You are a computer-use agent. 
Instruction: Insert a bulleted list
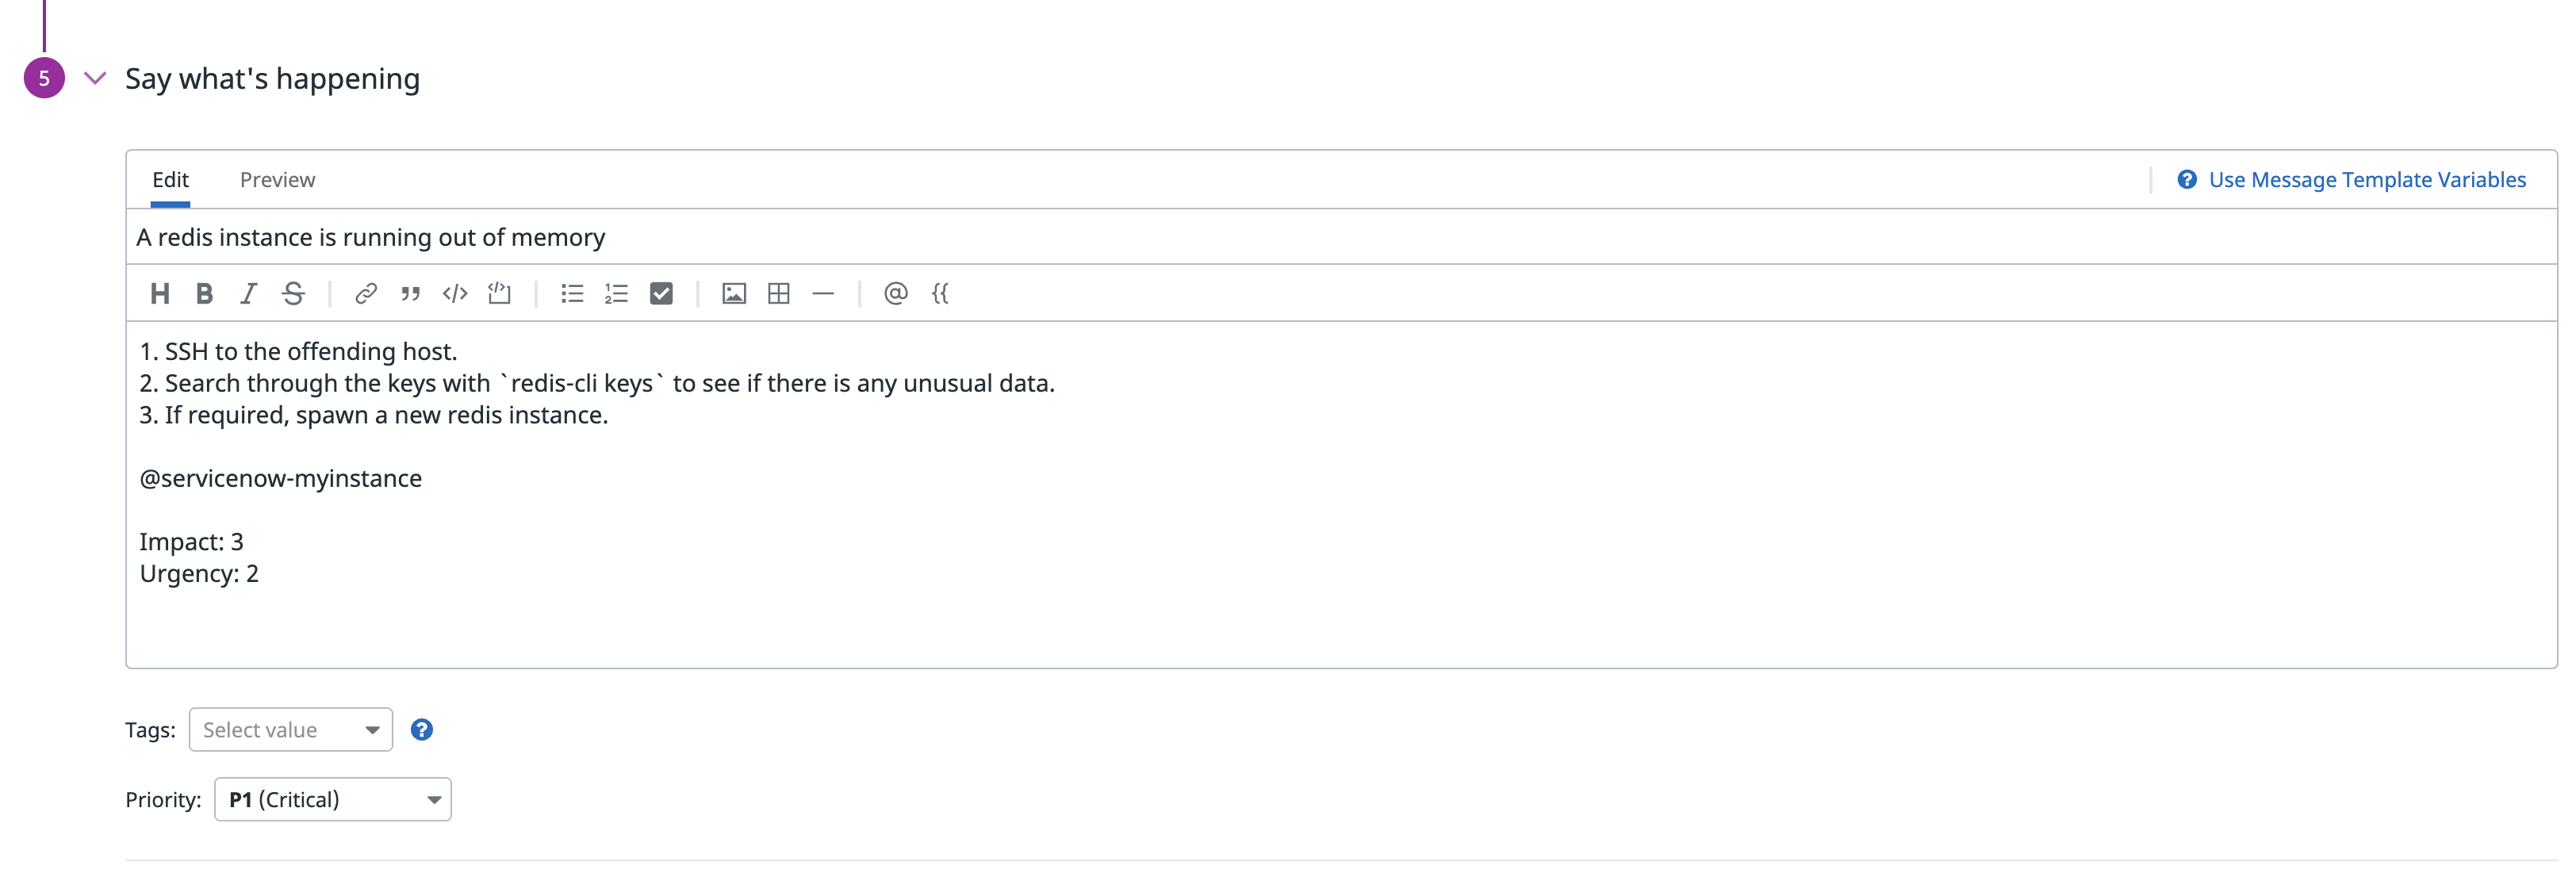[x=572, y=293]
